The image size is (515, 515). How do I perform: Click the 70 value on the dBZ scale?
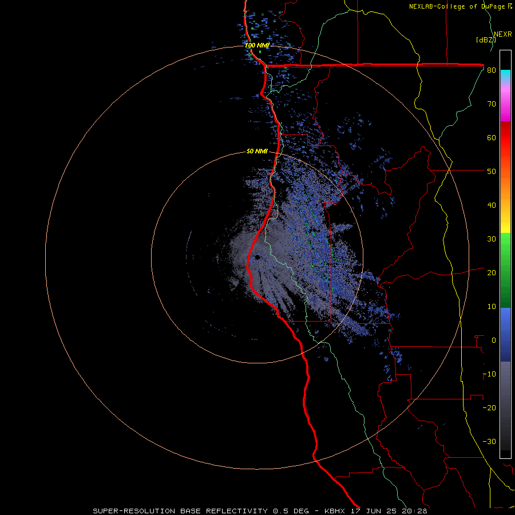492,104
